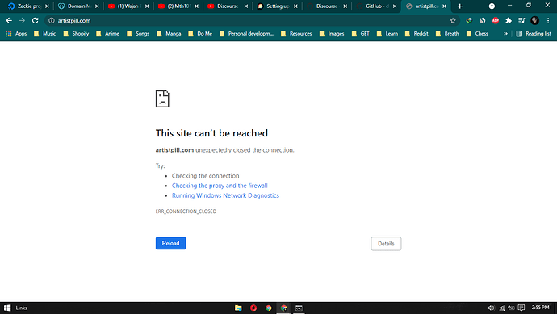Open the first Chrome taskbar icon
The height and width of the screenshot is (314, 557).
tap(269, 308)
